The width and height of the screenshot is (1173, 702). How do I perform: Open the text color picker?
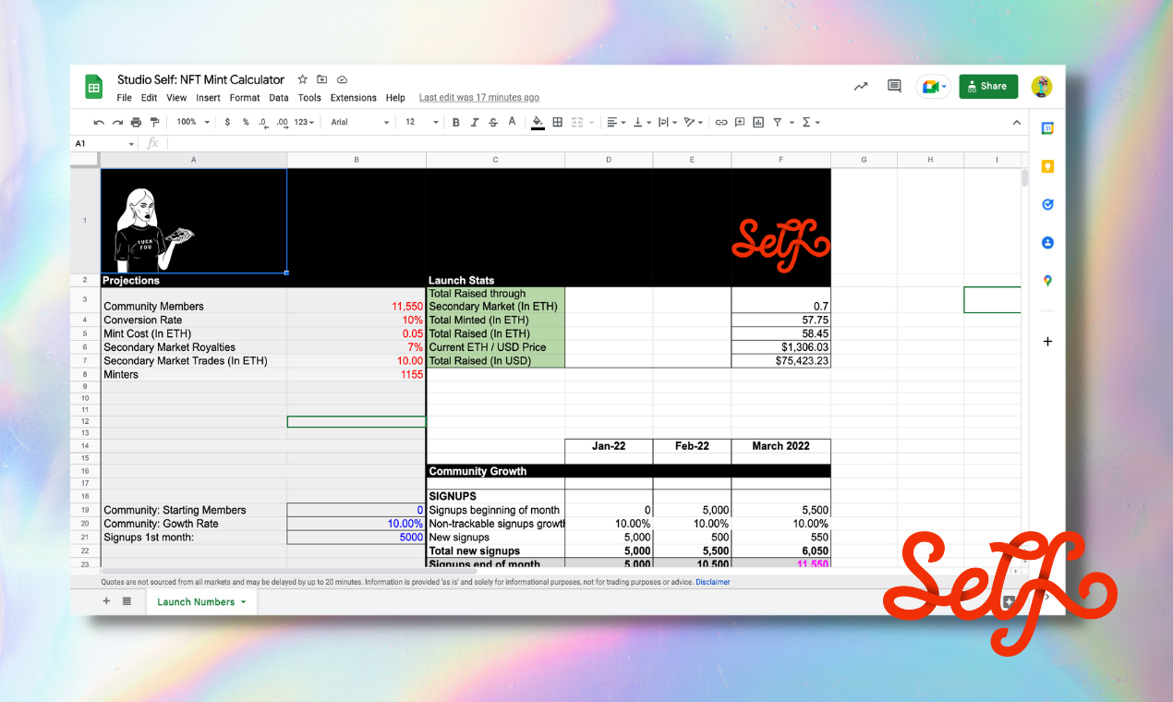[x=513, y=122]
